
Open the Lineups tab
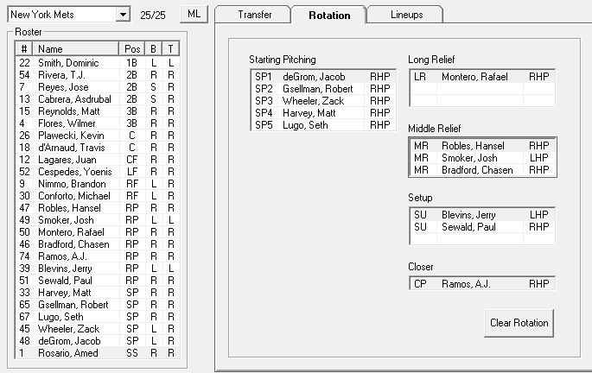(406, 15)
